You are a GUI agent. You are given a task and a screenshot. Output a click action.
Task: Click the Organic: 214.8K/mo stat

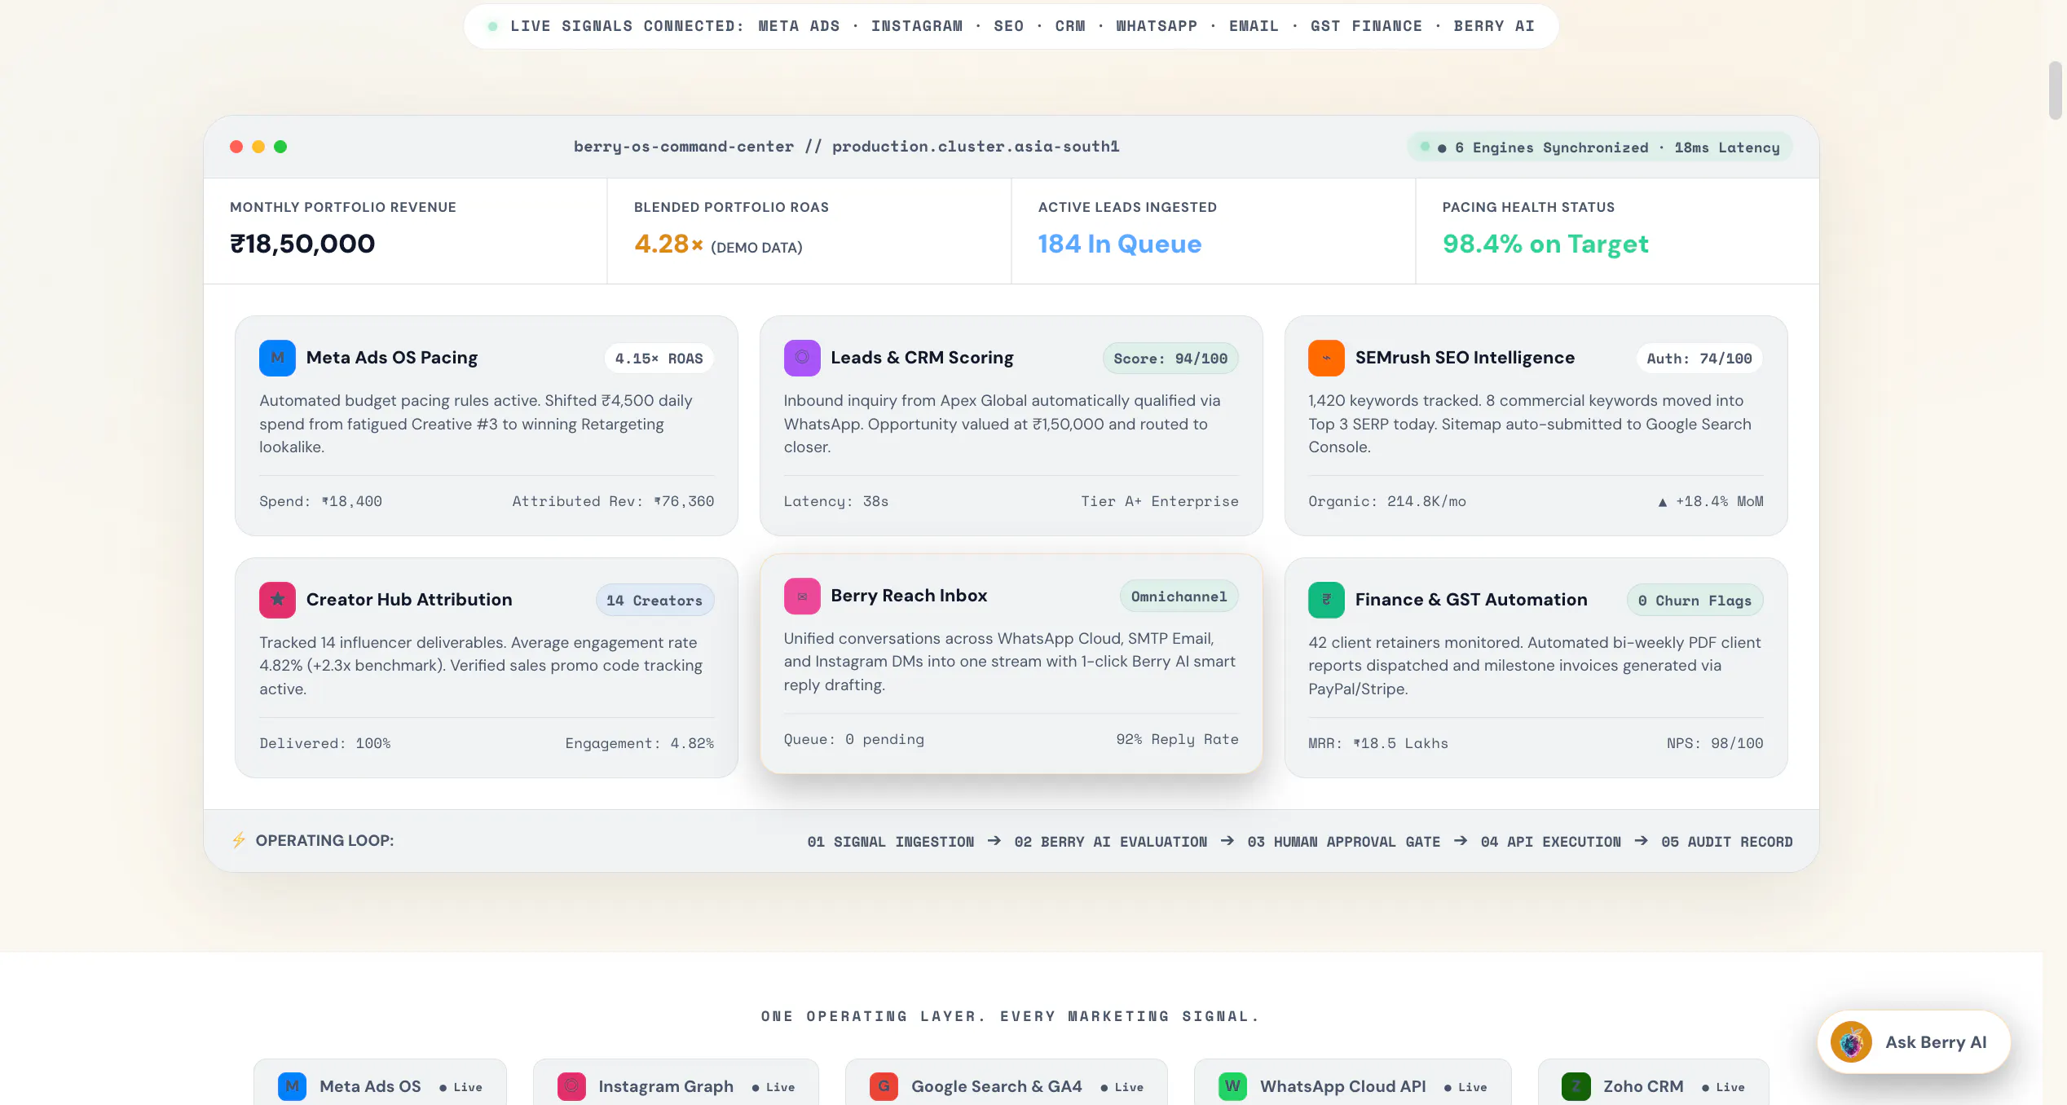(1387, 501)
